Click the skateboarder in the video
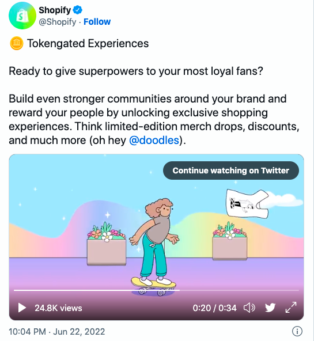The image size is (314, 341). tap(153, 247)
